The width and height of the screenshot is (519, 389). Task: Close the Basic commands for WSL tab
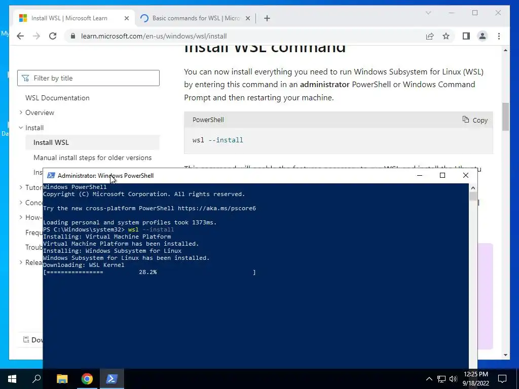pos(247,18)
